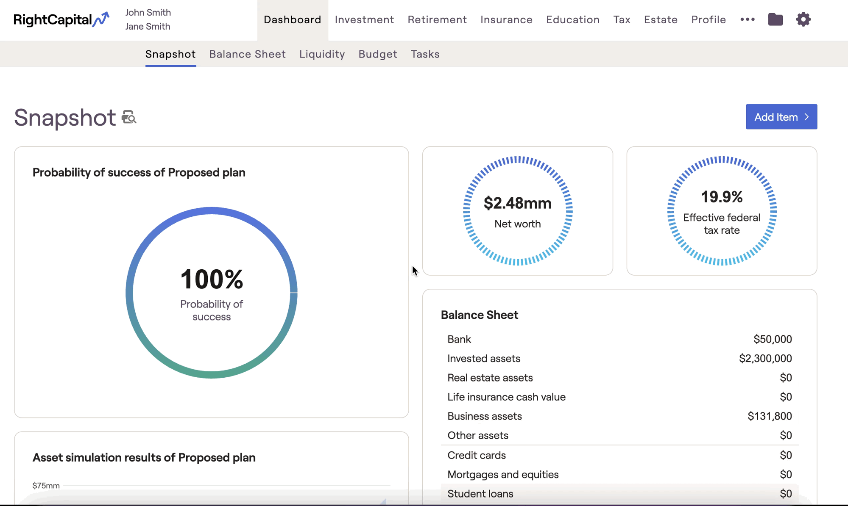848x506 pixels.
Task: Open the folder vault icon
Action: point(775,19)
